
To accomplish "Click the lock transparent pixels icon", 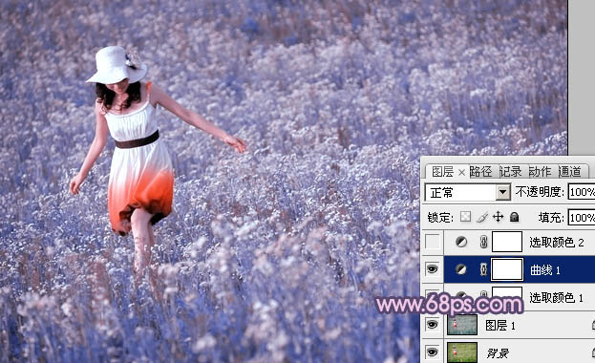I will click(466, 217).
